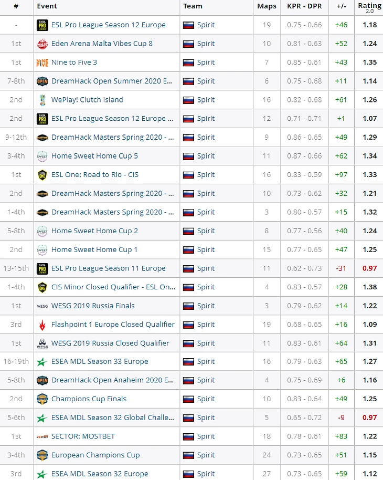Open the Nine to Five 3 event link
Image resolution: width=383 pixels, height=480 pixels.
coord(74,62)
